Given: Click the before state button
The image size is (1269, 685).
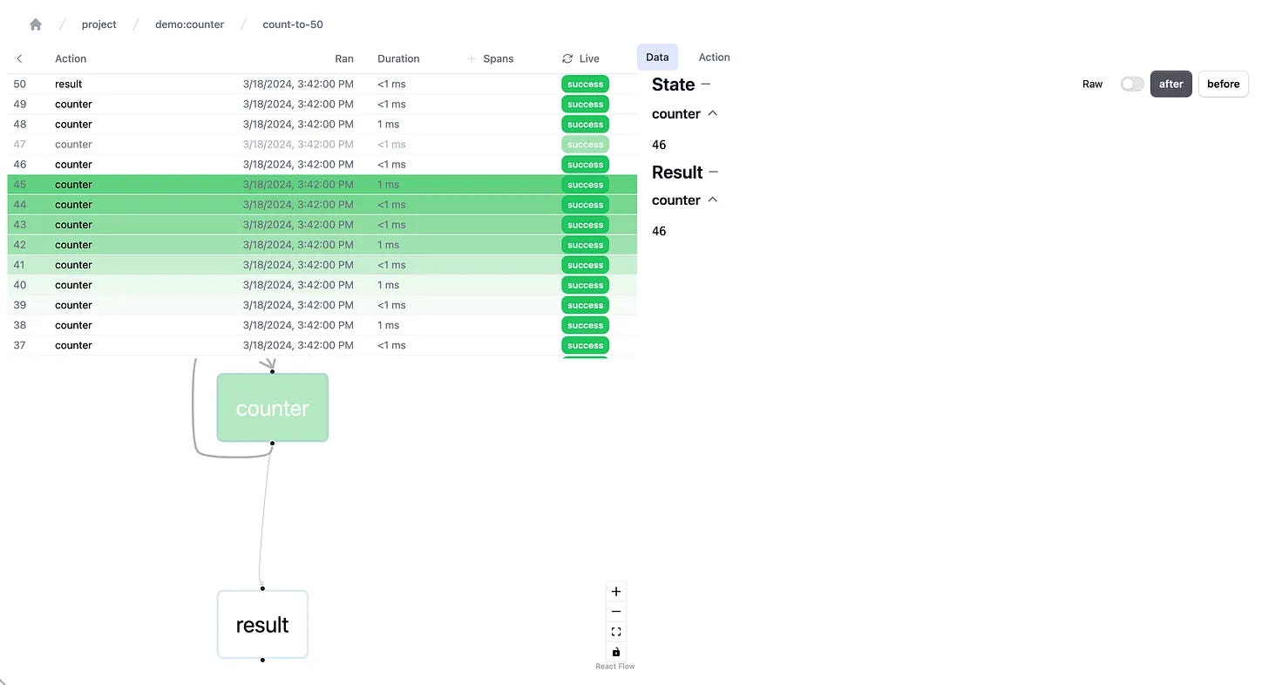Looking at the screenshot, I should (x=1223, y=84).
